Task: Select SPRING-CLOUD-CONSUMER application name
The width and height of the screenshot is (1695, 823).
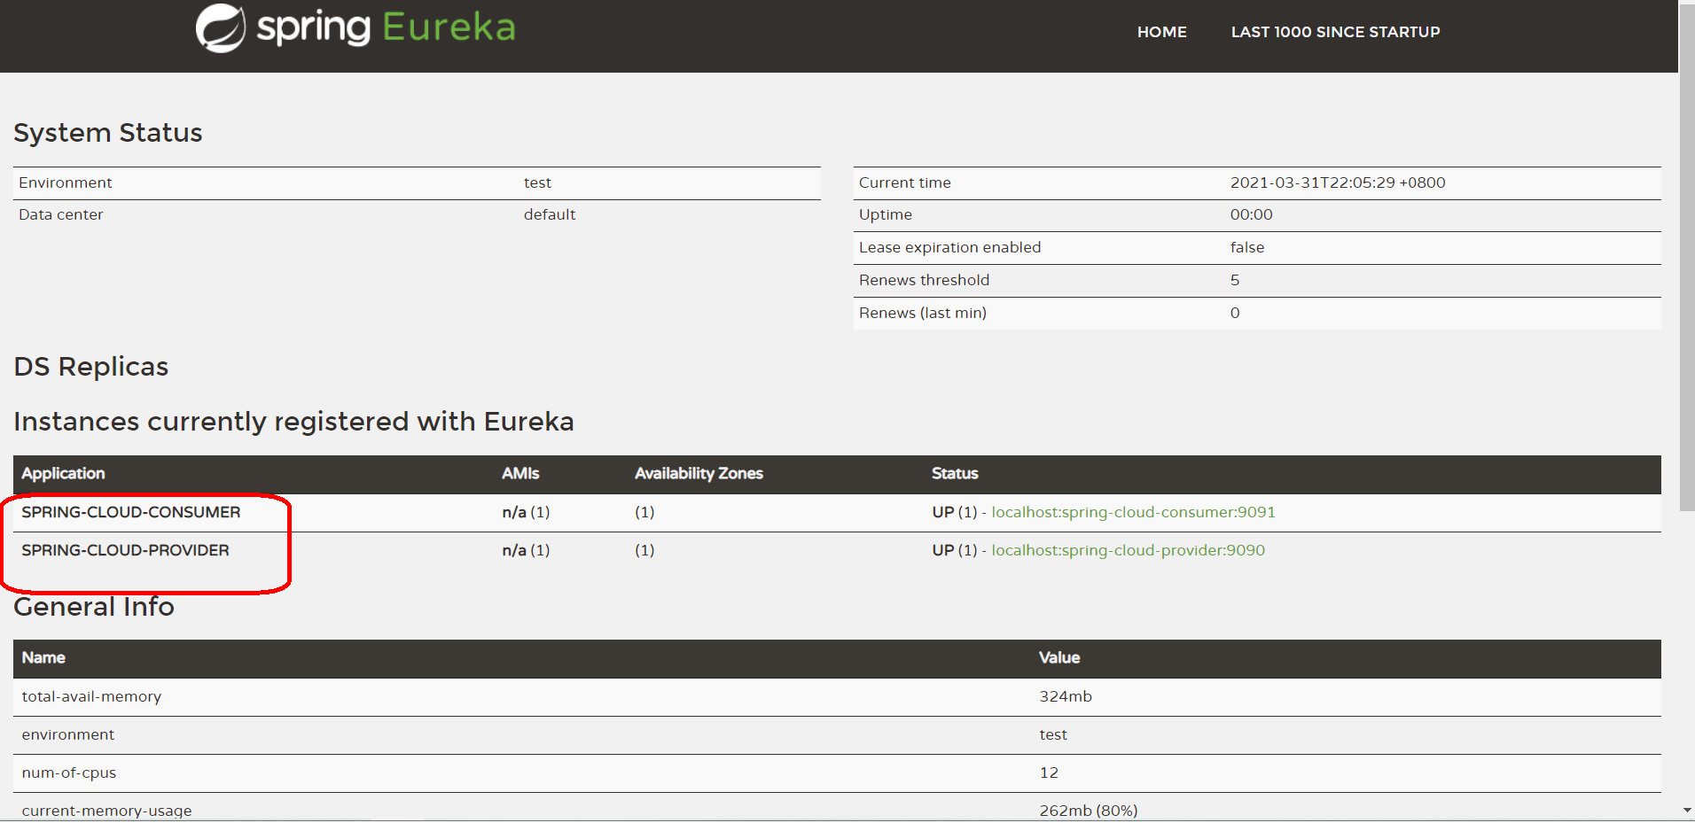Action: pos(131,512)
